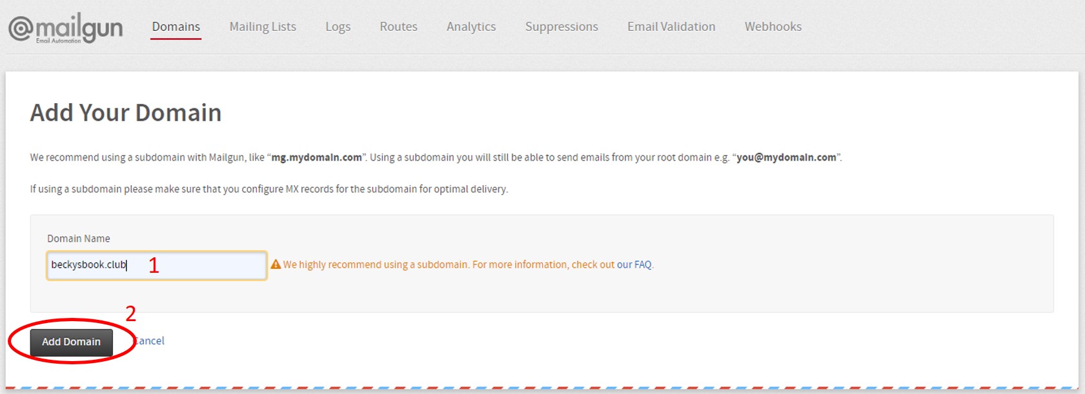View the Suppressions tab
Image resolution: width=1085 pixels, height=394 pixels.
click(x=562, y=26)
